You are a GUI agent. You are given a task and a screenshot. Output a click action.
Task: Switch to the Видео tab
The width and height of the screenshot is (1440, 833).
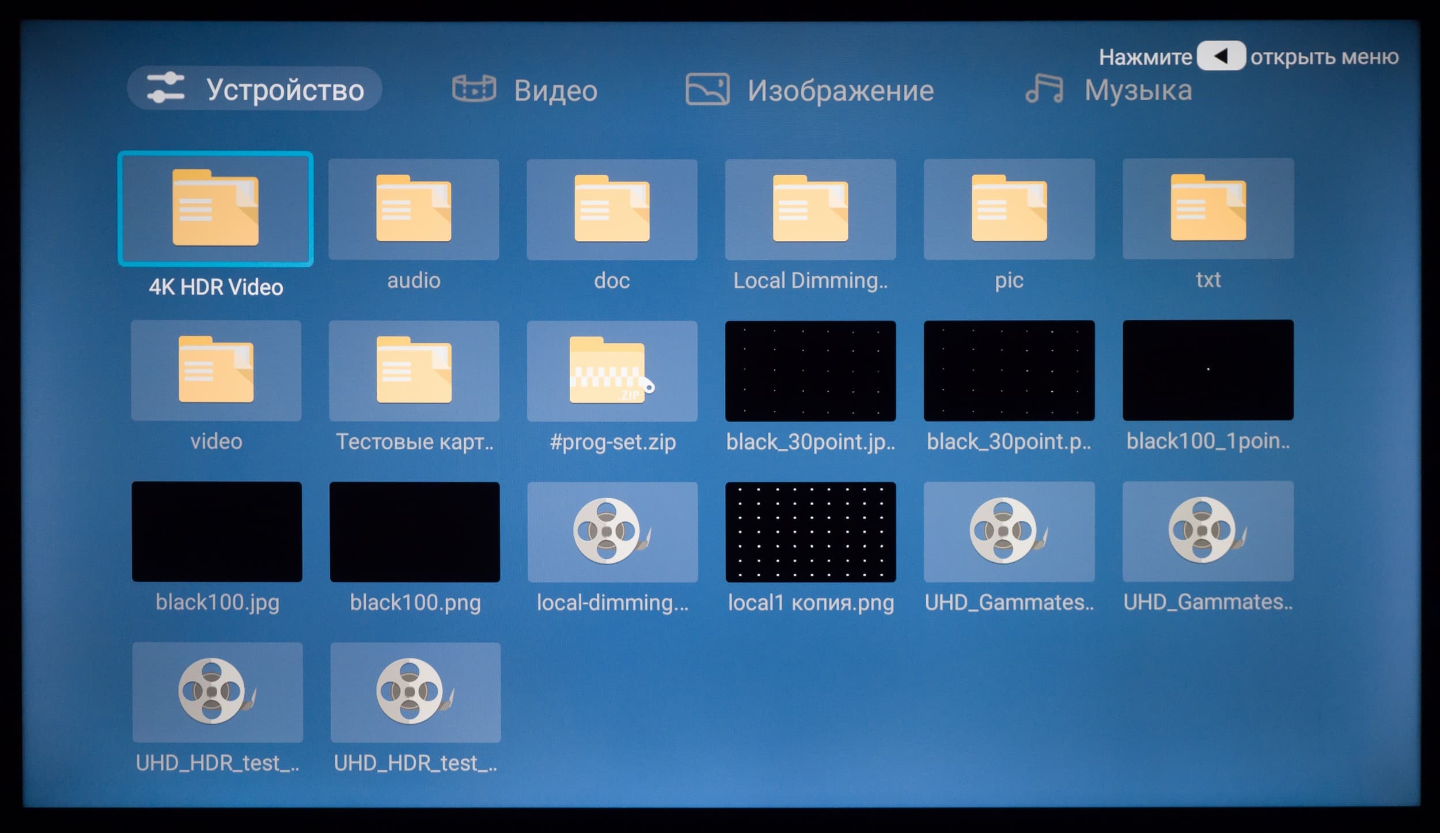[x=525, y=90]
